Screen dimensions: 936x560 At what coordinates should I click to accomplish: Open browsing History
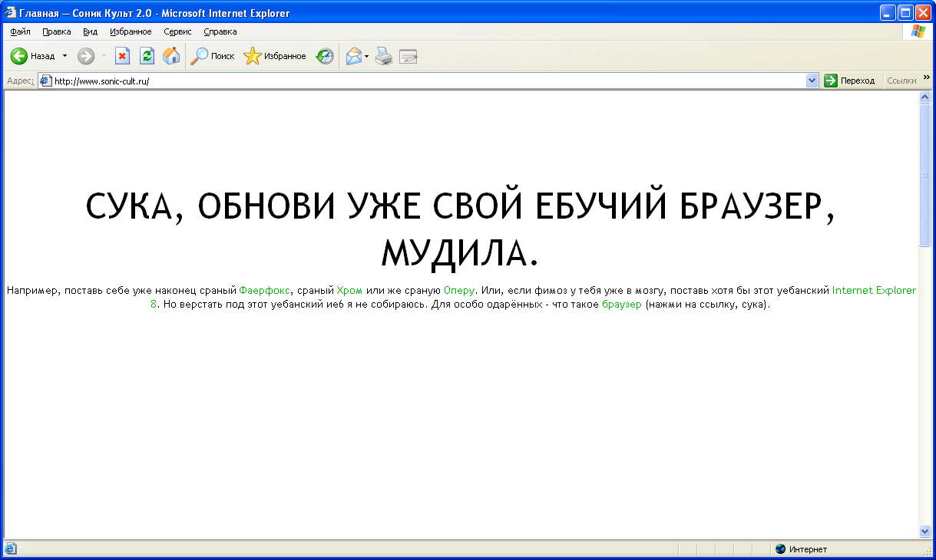(325, 55)
